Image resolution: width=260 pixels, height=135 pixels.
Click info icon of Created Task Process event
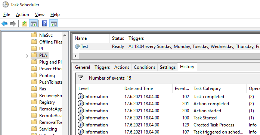(81, 125)
